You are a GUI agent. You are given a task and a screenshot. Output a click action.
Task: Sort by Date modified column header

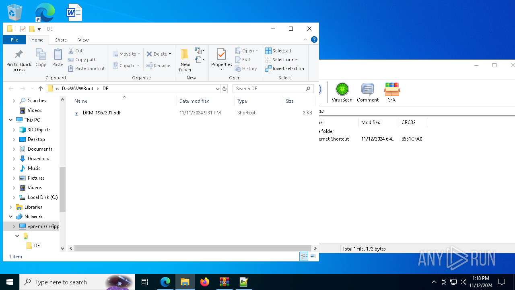coord(206,101)
